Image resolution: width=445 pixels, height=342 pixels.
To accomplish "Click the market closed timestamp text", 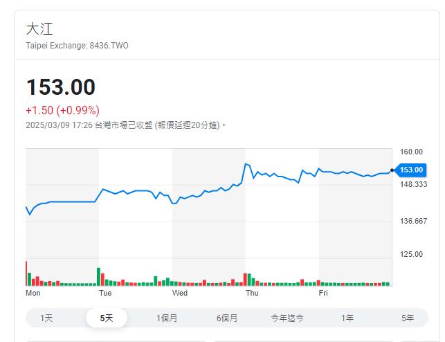I will 125,125.
